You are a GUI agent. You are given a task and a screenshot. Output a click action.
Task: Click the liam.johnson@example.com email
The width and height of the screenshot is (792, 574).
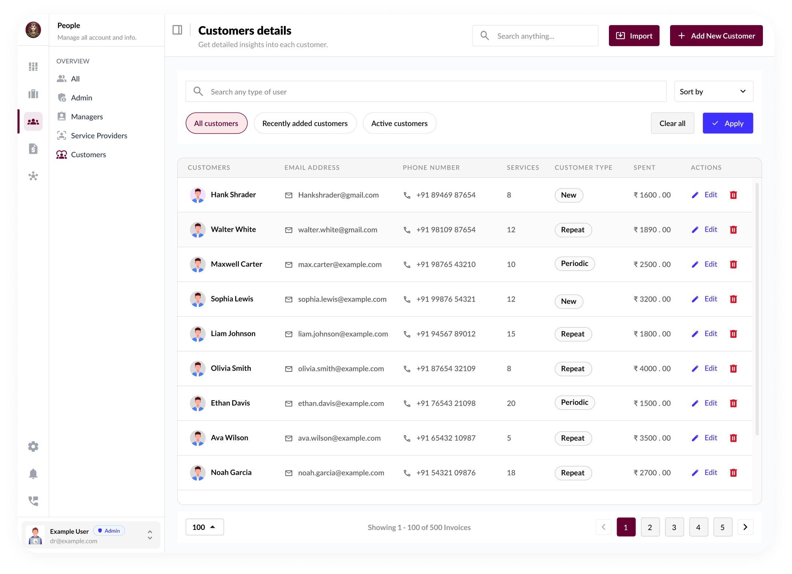point(343,334)
